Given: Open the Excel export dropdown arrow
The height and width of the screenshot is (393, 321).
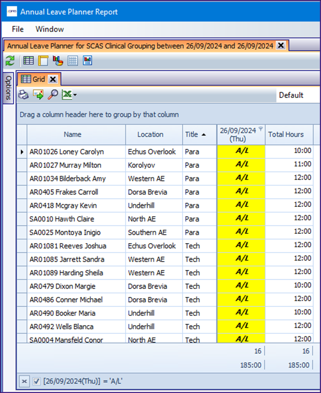Looking at the screenshot, I should (x=75, y=95).
